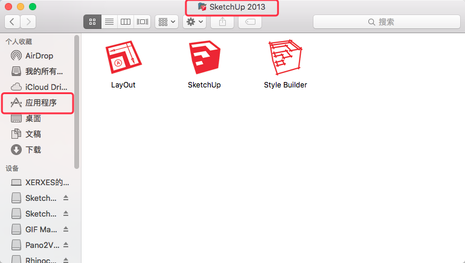Switch to list view mode

click(109, 22)
